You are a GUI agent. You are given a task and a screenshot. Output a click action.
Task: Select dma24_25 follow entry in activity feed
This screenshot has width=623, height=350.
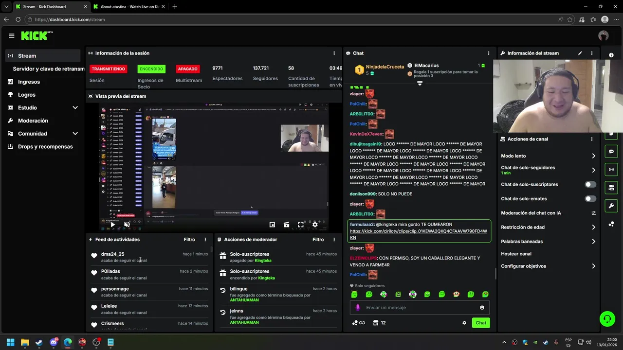coord(149,257)
